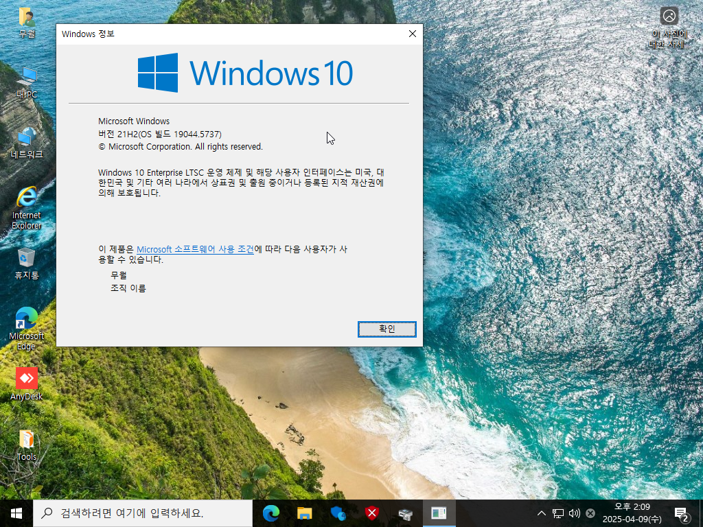Open Microsoft Edge from the taskbar
Image resolution: width=703 pixels, height=527 pixels.
[270, 513]
